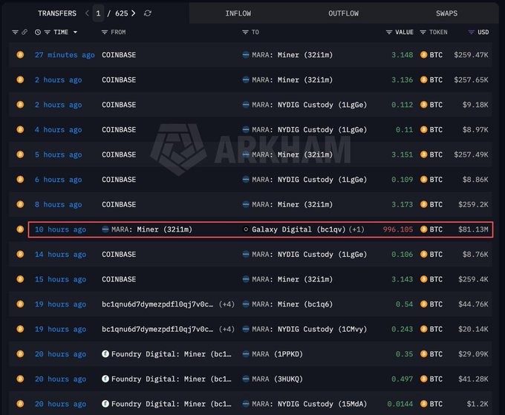Click the BTC token icon for 0.0144 value
Viewport: 505px width, 415px height.
(424, 404)
